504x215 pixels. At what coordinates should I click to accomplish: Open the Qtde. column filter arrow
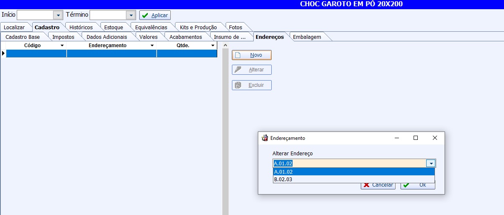[213, 46]
